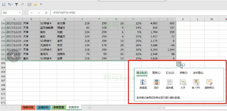Click cell containing 赵军
Image resolution: width=227 pixels, height=111 pixels.
(65, 58)
